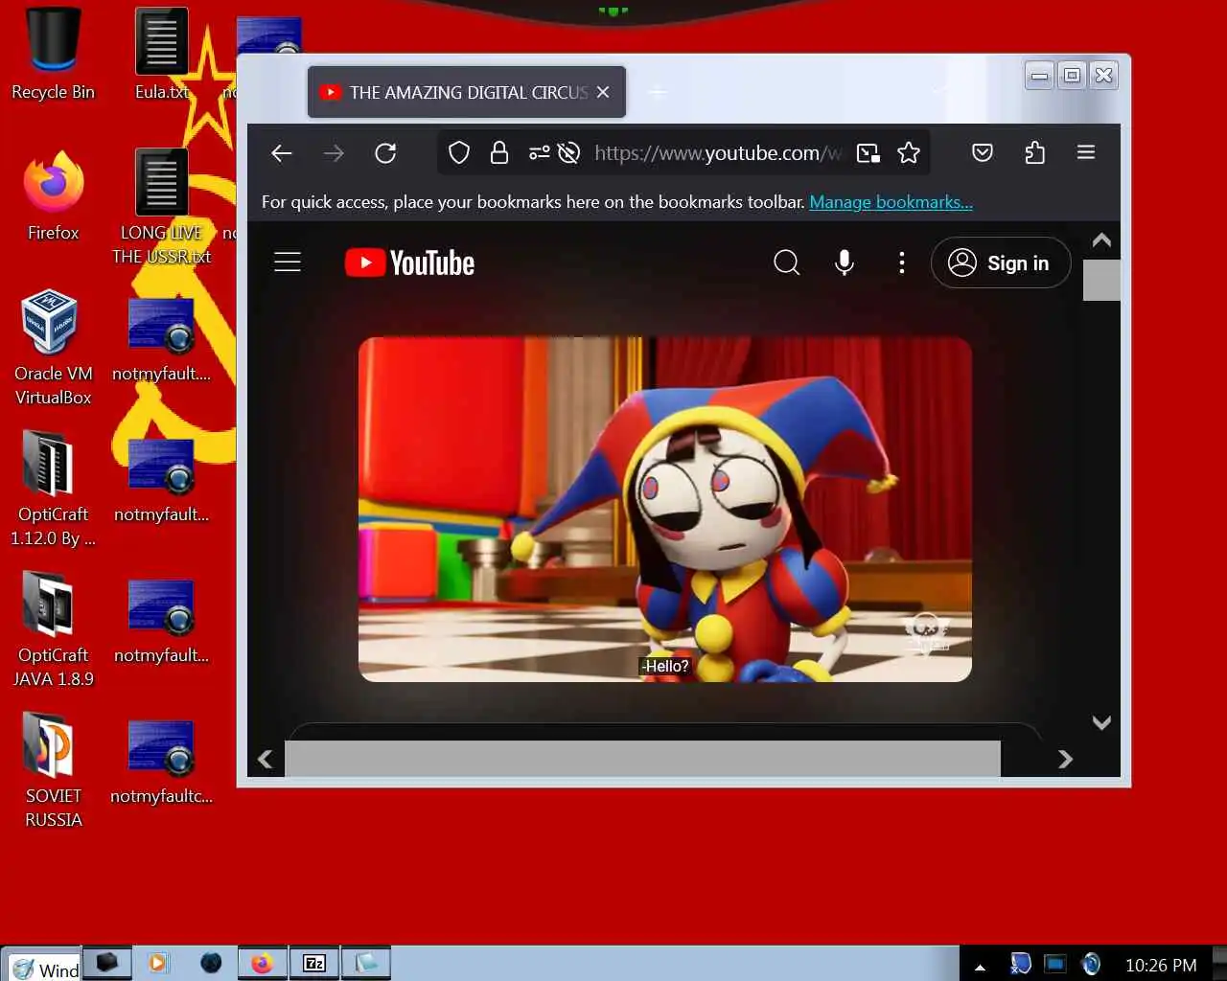The width and height of the screenshot is (1227, 981).
Task: Go to YouTube home via logo
Action: (409, 262)
